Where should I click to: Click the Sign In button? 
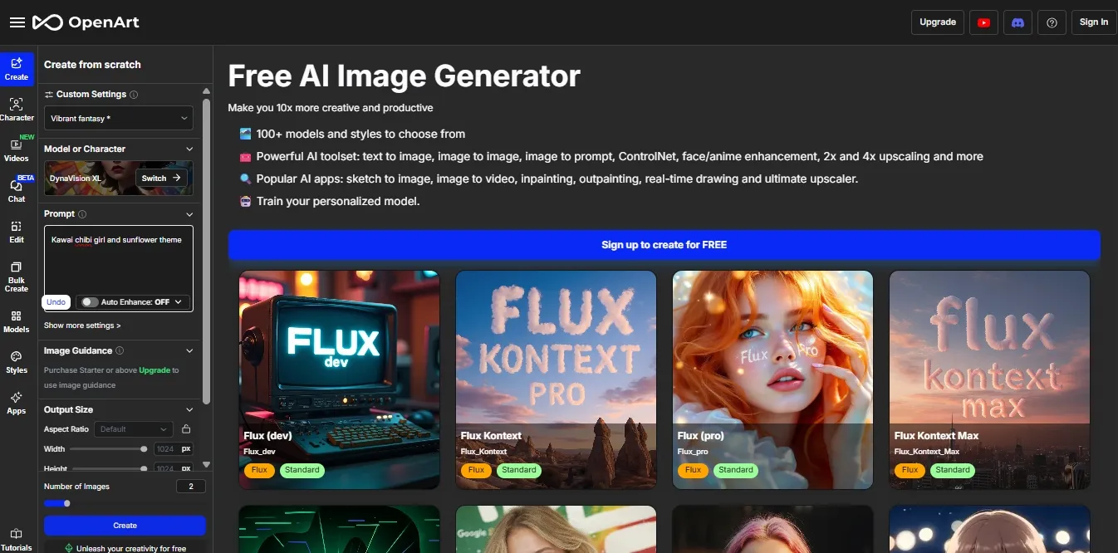(x=1093, y=22)
